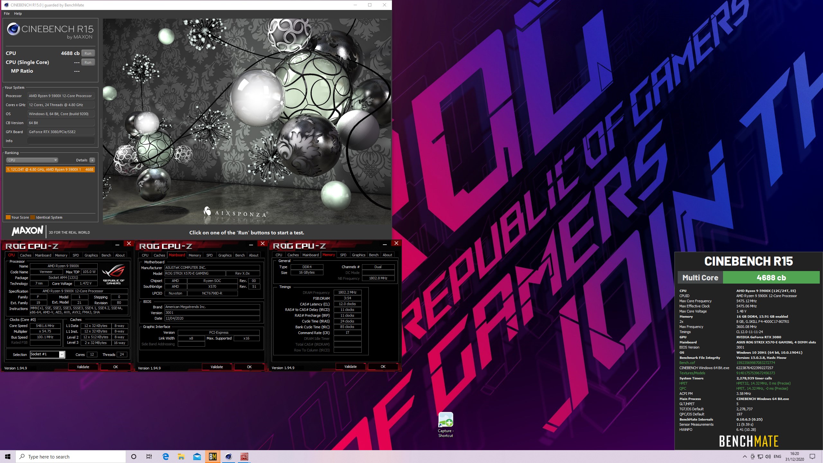Click the green 4688 cb score in BenchMate

[x=771, y=278]
